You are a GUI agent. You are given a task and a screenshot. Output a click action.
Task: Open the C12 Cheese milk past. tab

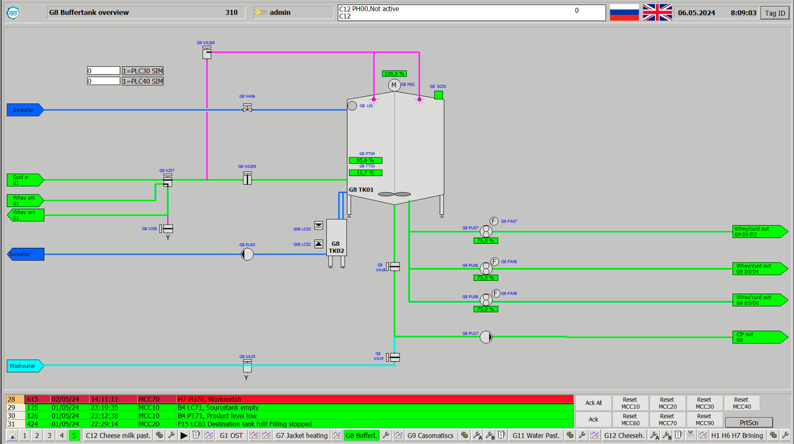118,435
